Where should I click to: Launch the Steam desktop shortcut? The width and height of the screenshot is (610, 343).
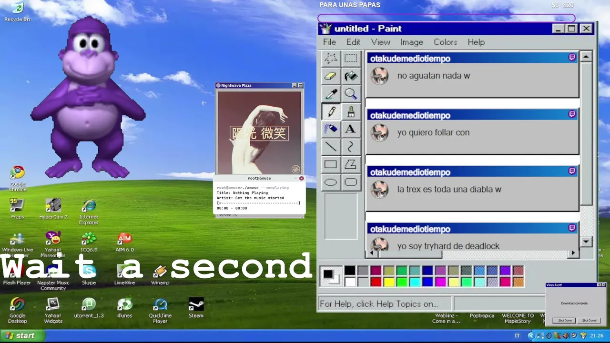(196, 307)
